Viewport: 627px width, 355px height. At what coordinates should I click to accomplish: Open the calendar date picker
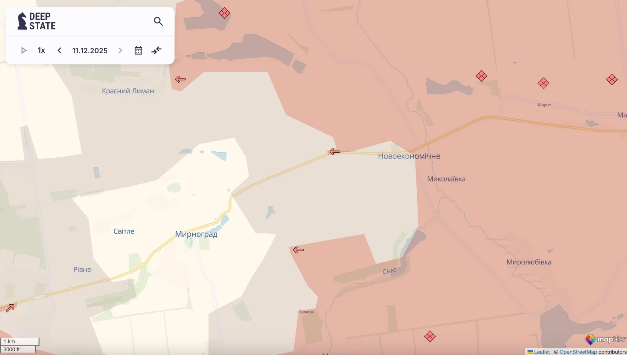pyautogui.click(x=138, y=50)
